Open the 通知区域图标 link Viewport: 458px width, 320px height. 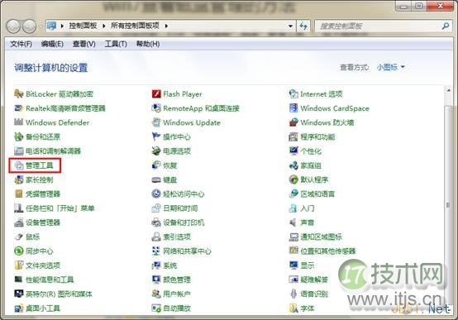click(322, 236)
